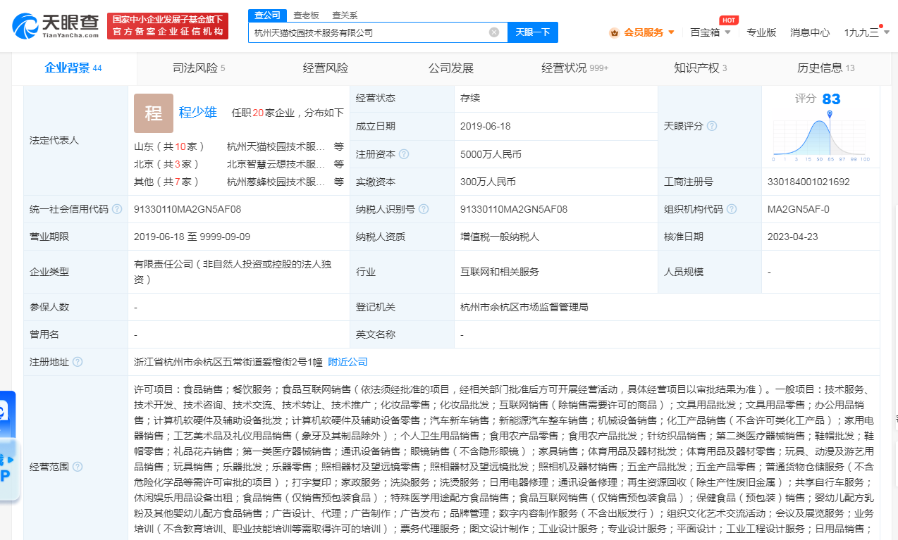
Task: Select the 司法风险 tab
Action: pyautogui.click(x=198, y=68)
